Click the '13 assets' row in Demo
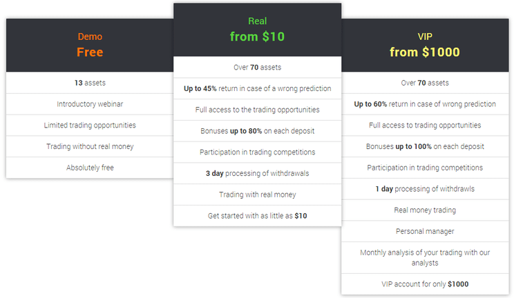Viewport: 514px width, 298px height. coord(90,83)
